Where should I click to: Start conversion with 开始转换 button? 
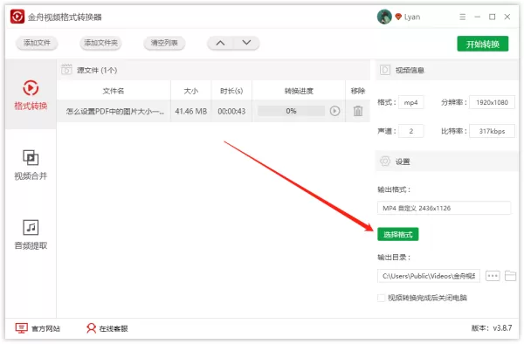[x=483, y=44]
